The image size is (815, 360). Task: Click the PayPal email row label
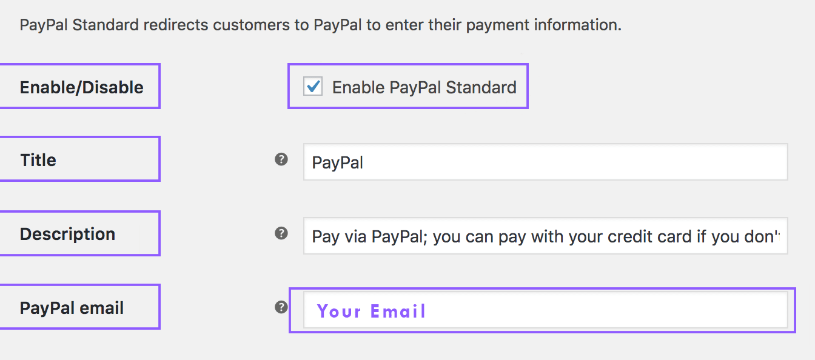(x=72, y=308)
